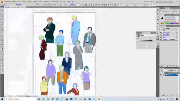Click the fill/stroke indicator in the Color panel
Image resolution: width=180 pixels, height=101 pixels.
click(x=162, y=18)
